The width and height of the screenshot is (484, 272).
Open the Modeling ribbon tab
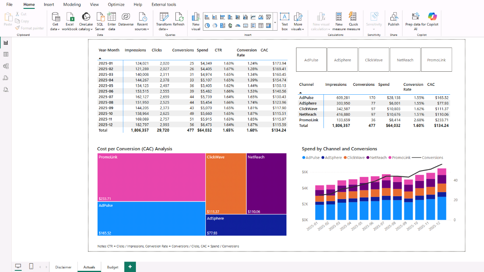coord(72,4)
